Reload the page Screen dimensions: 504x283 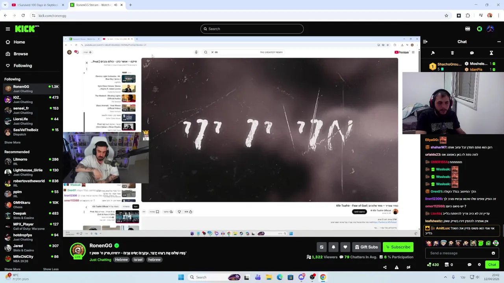click(23, 16)
